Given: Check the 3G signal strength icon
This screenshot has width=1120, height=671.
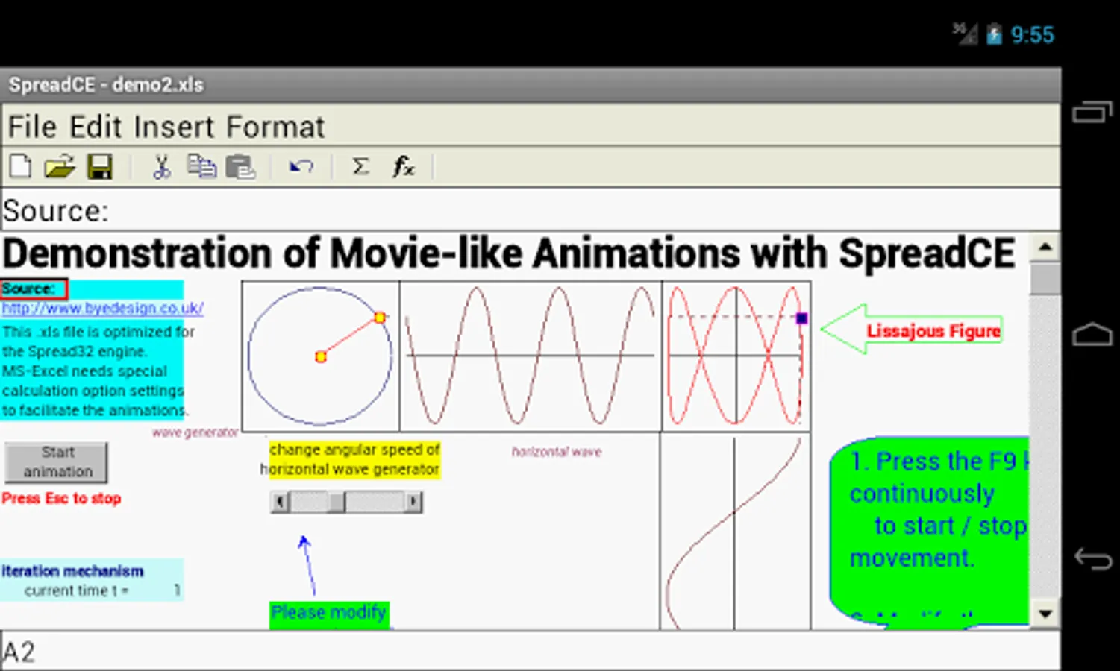Looking at the screenshot, I should (965, 34).
